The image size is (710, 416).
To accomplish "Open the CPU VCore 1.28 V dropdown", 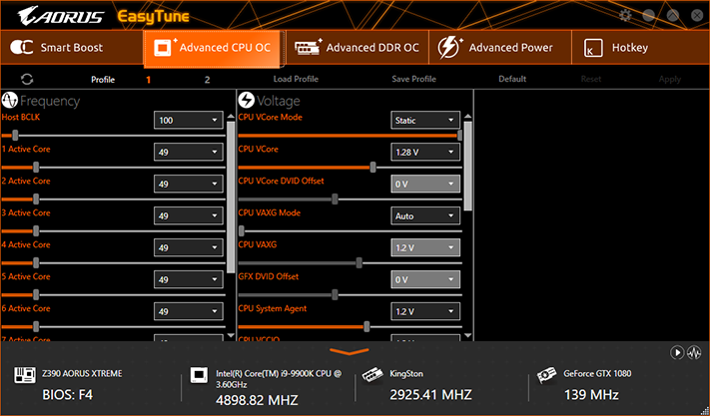I will click(425, 152).
